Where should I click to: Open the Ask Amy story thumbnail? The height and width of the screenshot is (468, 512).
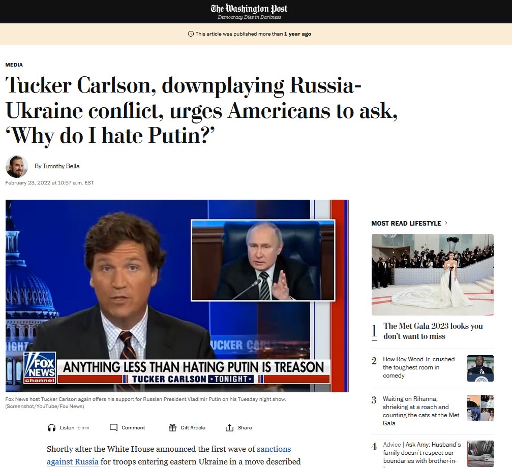480,454
